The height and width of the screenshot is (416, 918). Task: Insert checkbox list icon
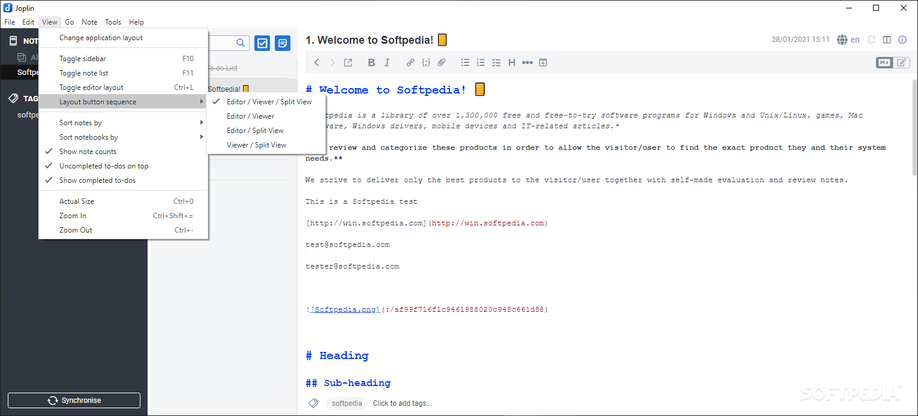[496, 62]
